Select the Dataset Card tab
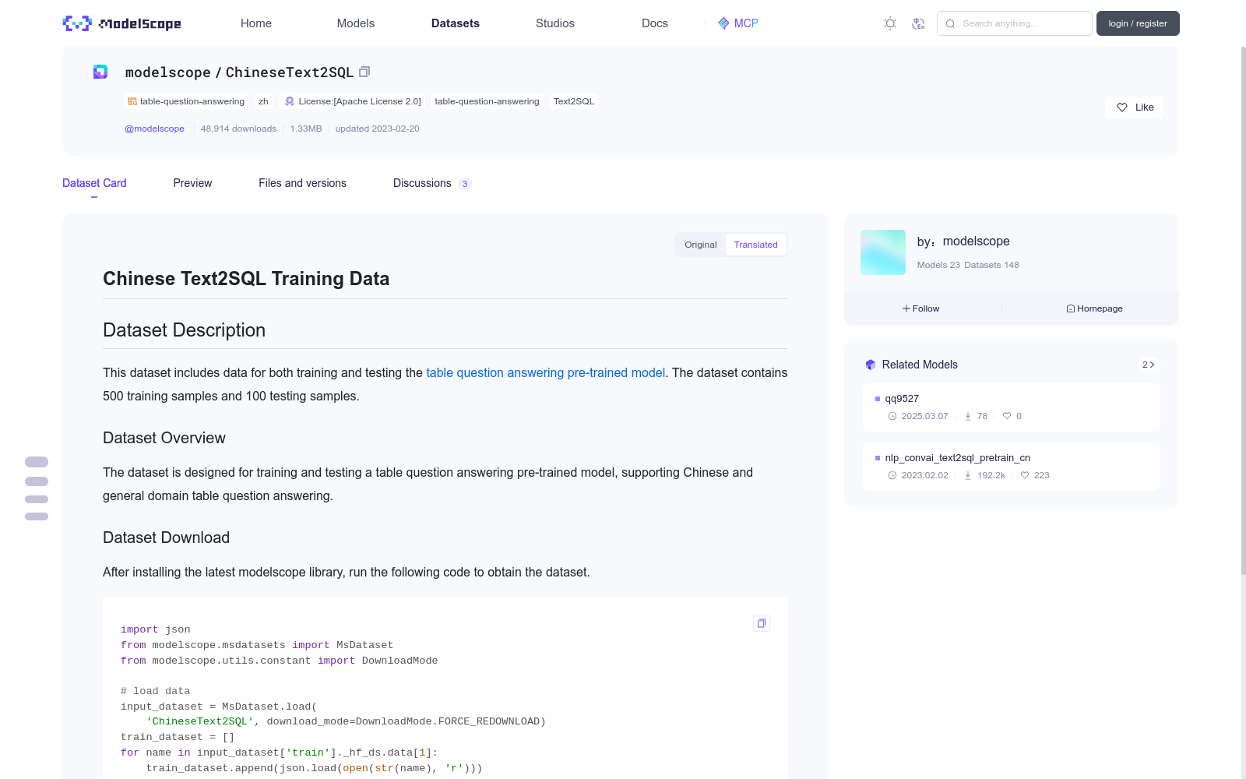The image size is (1246, 779). [94, 183]
